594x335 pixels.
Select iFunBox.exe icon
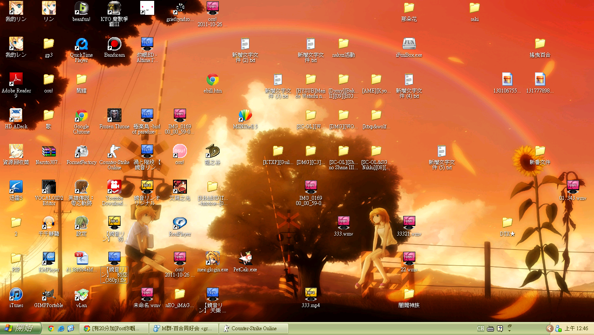point(409,44)
